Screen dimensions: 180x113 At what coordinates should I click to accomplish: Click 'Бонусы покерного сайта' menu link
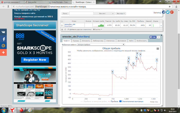click(x=25, y=13)
